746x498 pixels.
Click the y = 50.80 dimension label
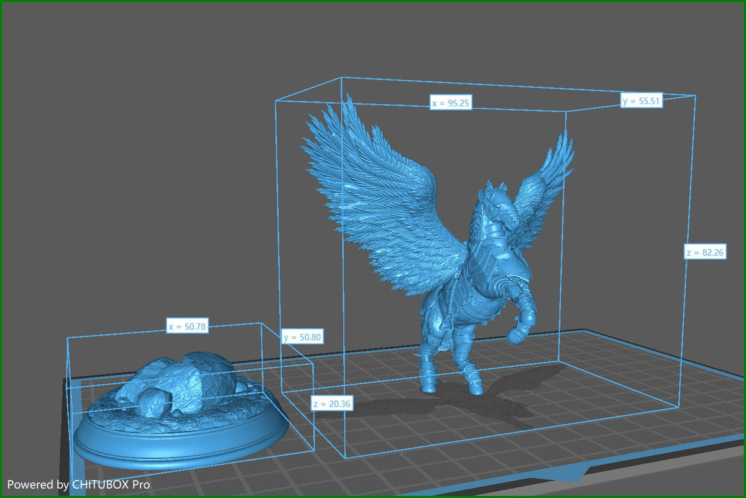point(302,337)
